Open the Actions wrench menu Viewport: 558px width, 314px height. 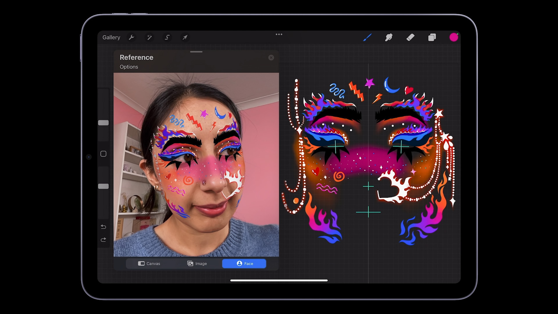pyautogui.click(x=132, y=37)
